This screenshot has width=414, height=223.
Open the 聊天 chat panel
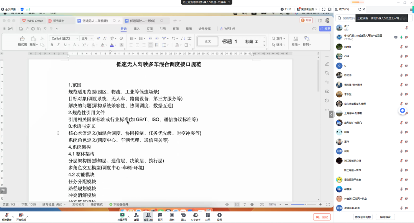click(160, 216)
